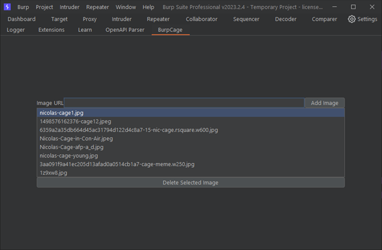The width and height of the screenshot is (382, 250).
Task: Switch to the Extensions tab
Action: (x=51, y=30)
